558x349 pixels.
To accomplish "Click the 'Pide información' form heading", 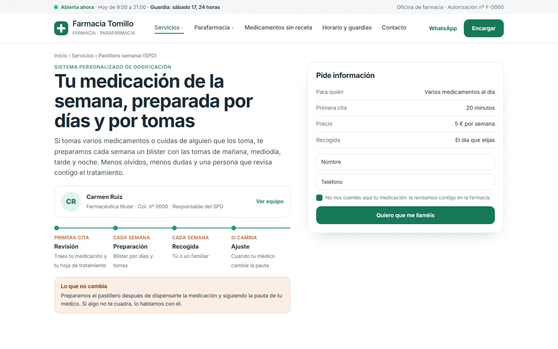I will pos(345,75).
